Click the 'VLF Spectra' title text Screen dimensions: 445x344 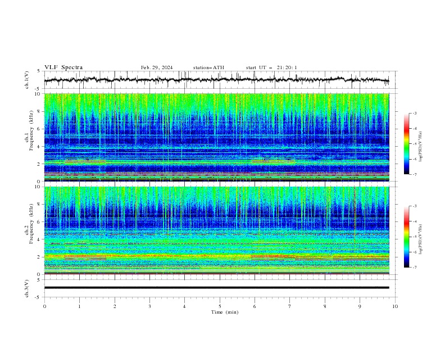click(x=63, y=67)
